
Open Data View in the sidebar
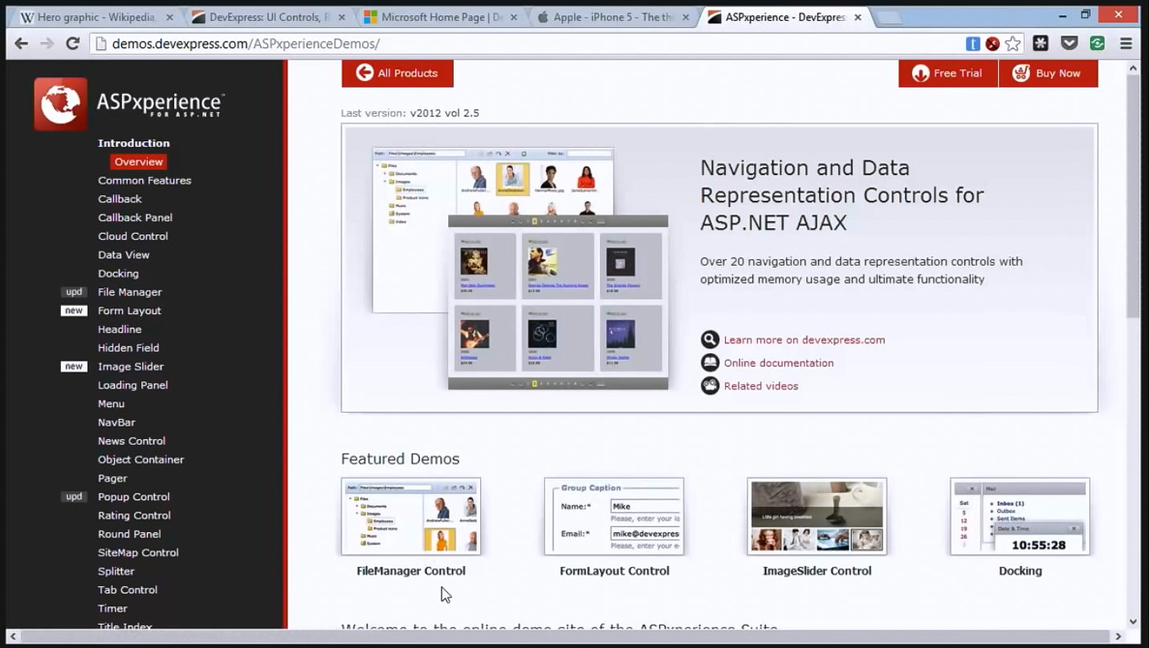124,255
